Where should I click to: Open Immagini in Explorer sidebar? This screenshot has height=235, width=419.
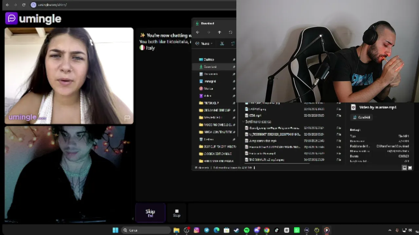click(208, 81)
